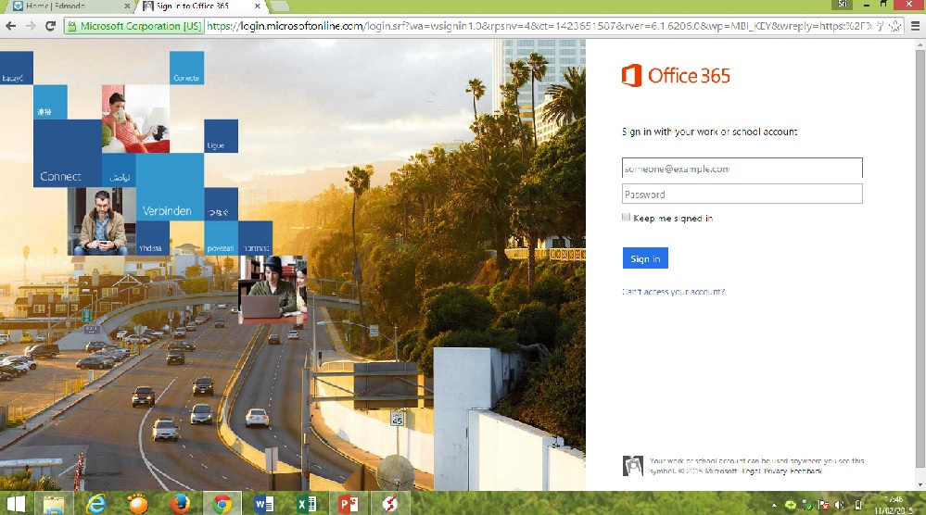Open Word from the taskbar
The width and height of the screenshot is (926, 515).
click(x=264, y=505)
